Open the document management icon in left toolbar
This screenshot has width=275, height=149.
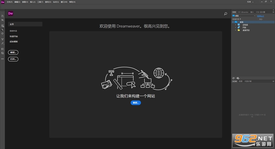[2, 16]
